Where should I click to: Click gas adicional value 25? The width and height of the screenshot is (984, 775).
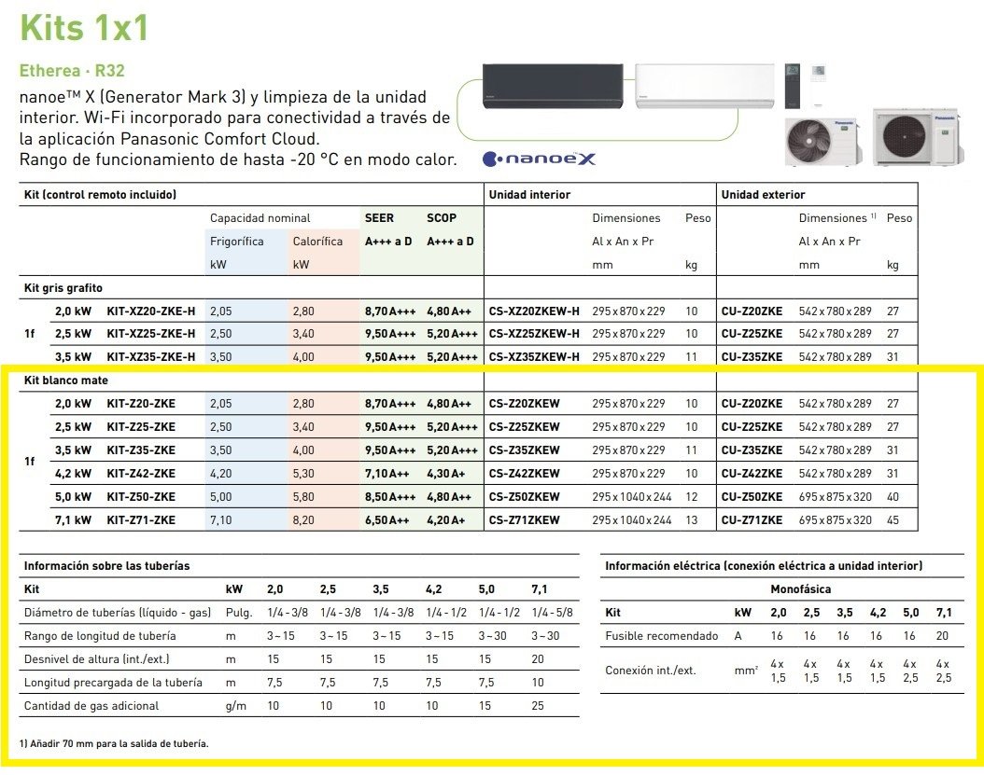pos(538,705)
